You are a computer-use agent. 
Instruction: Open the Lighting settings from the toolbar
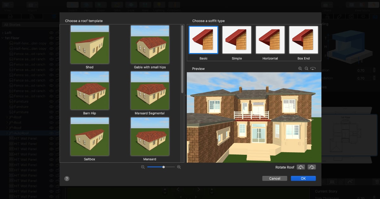coord(159,4)
